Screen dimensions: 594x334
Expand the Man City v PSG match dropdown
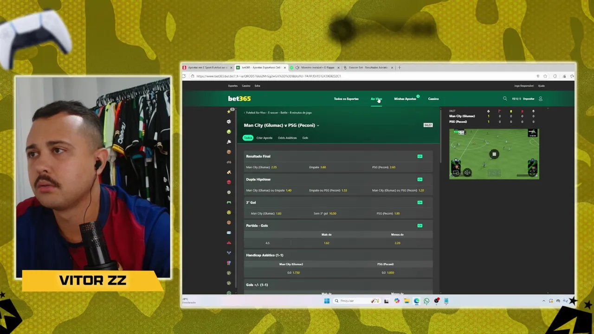point(318,125)
